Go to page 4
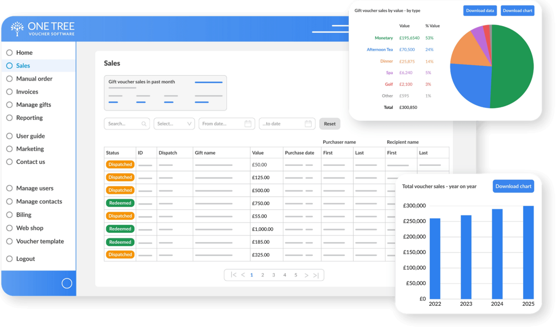 coord(284,275)
